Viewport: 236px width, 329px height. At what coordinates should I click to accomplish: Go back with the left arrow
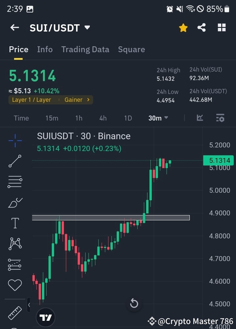(x=15, y=28)
